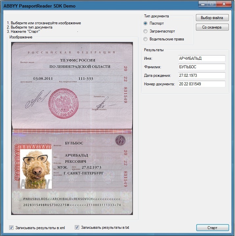Click the 'Номер документа:' label
The height and width of the screenshot is (236, 235).
(x=160, y=84)
